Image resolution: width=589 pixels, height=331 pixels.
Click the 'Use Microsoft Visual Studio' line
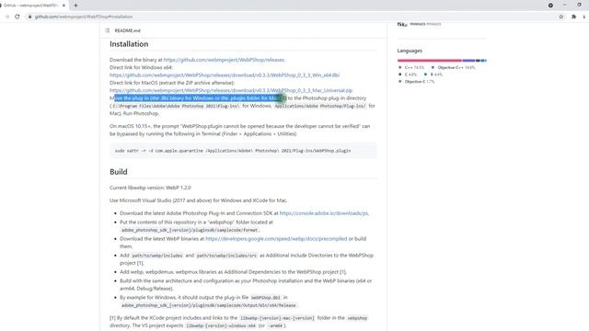(x=199, y=200)
